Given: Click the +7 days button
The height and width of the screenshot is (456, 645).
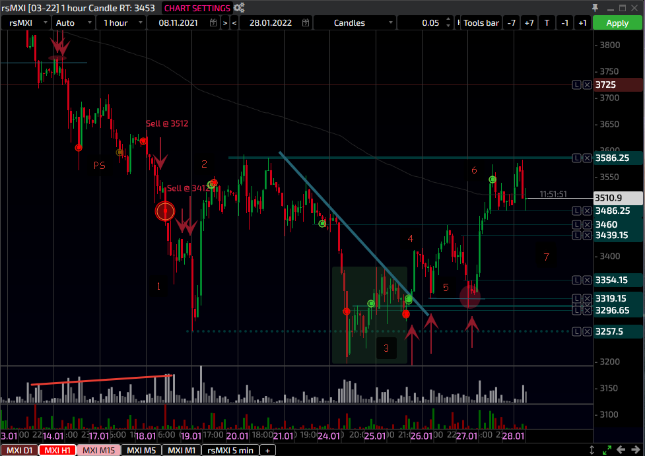Looking at the screenshot, I should 529,23.
